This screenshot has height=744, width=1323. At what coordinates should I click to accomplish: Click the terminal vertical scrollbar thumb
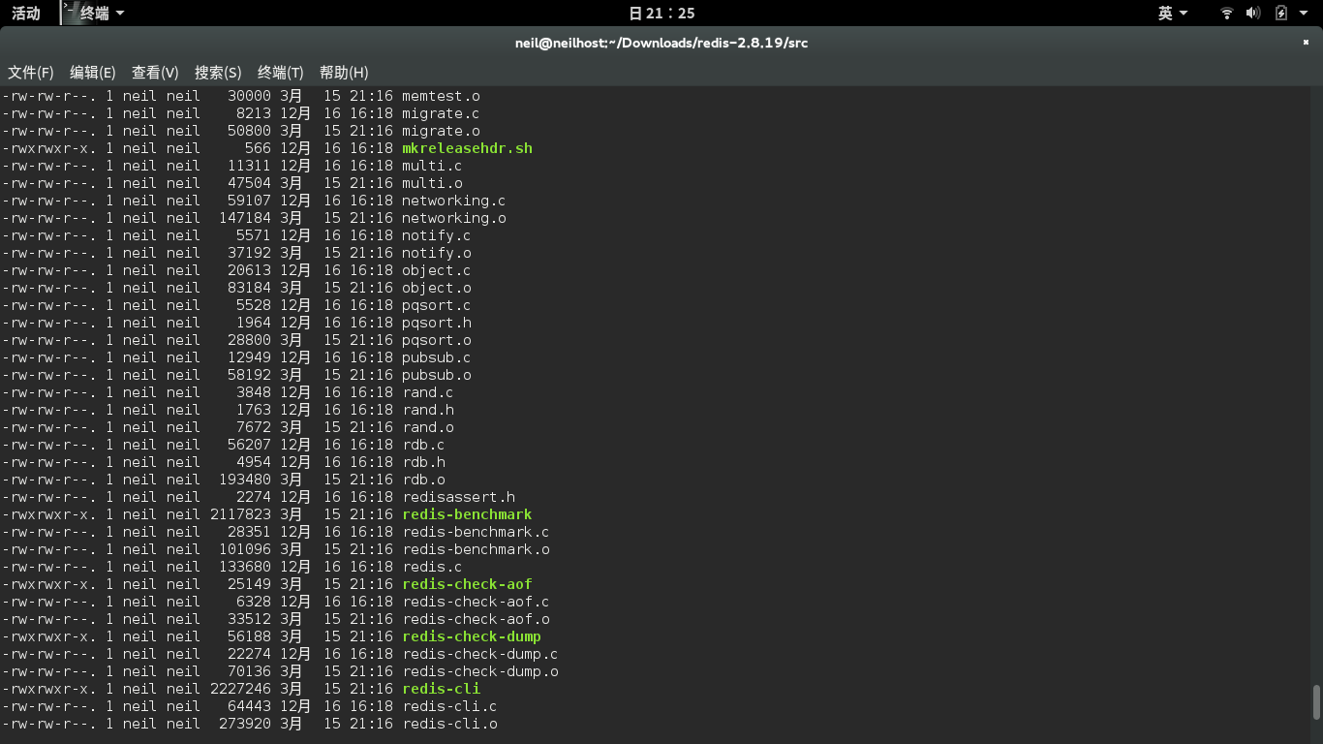click(x=1316, y=702)
